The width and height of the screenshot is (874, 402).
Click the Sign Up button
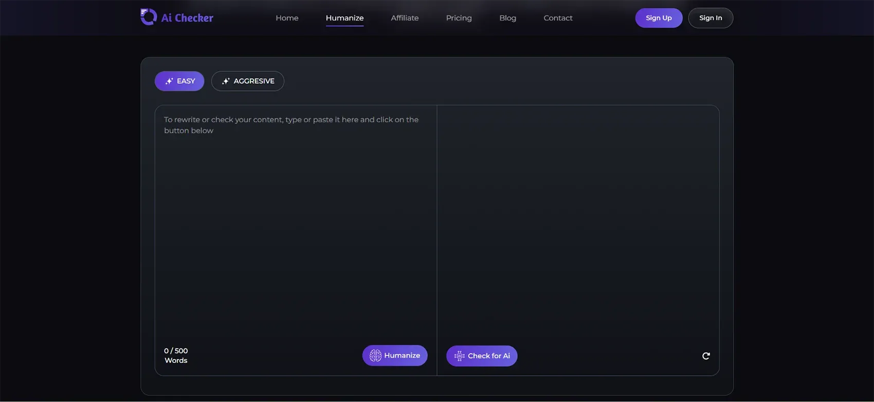click(659, 18)
